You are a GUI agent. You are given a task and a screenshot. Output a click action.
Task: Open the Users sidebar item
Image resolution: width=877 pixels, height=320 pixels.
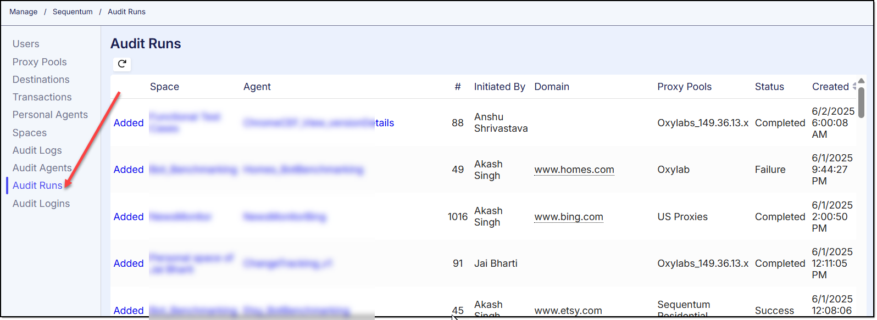[26, 44]
